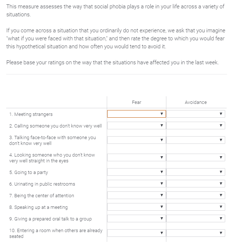Choose Fear rating for Going to a party
This screenshot has width=231, height=243.
click(x=137, y=172)
